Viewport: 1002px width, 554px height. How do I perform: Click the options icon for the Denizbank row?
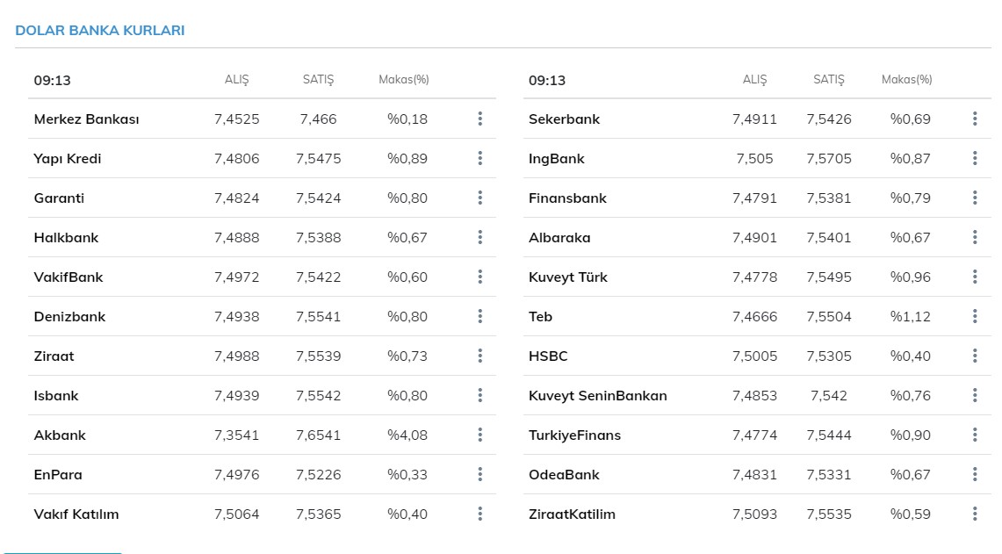(479, 316)
